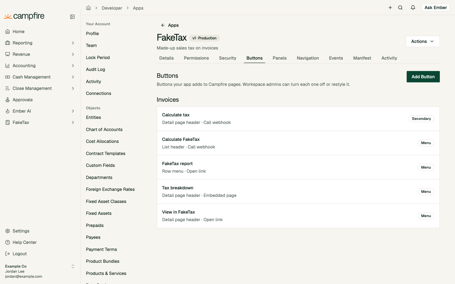The height and width of the screenshot is (284, 455).
Task: Expand the Ember AI chevron
Action: pyautogui.click(x=73, y=111)
